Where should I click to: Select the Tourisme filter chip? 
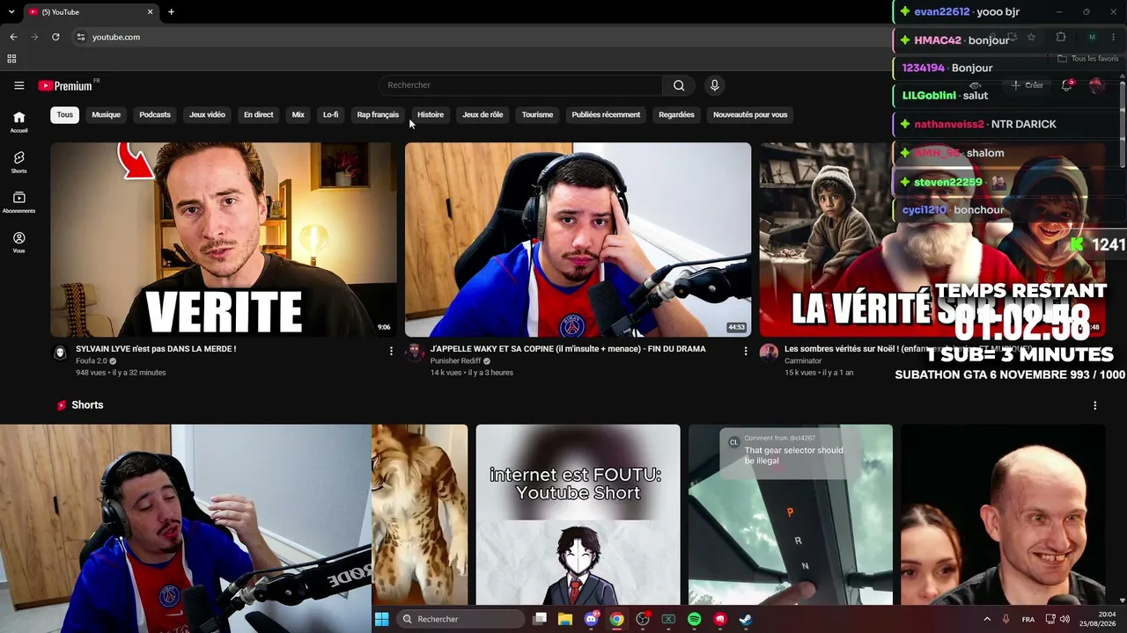pyautogui.click(x=537, y=114)
